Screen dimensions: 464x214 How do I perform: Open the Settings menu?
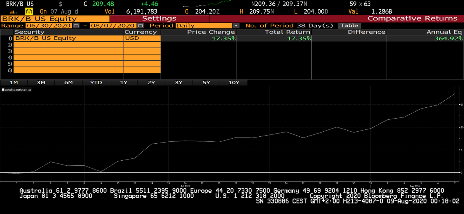[159, 18]
